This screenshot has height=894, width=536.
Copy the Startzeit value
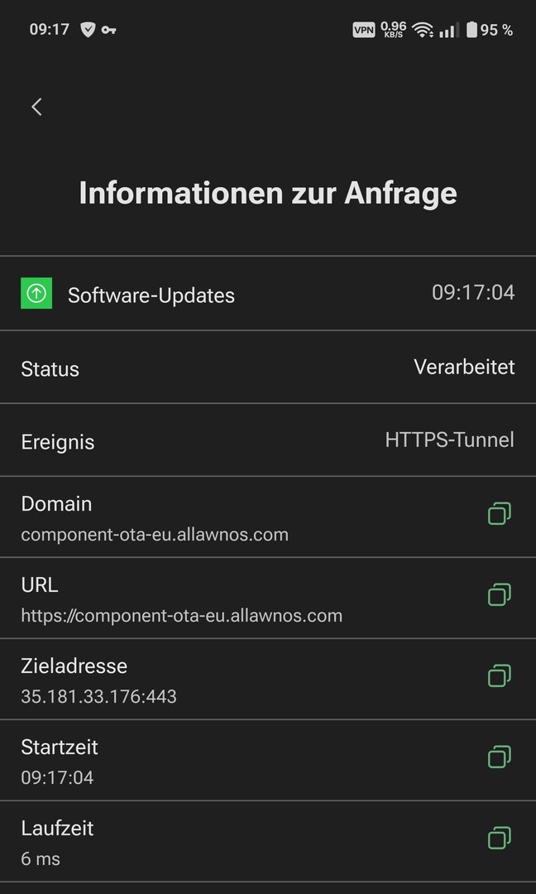pyautogui.click(x=499, y=757)
